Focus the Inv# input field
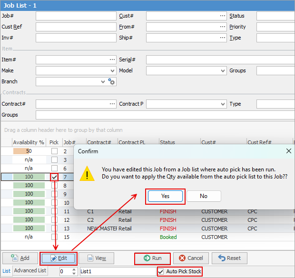 click(x=76, y=38)
